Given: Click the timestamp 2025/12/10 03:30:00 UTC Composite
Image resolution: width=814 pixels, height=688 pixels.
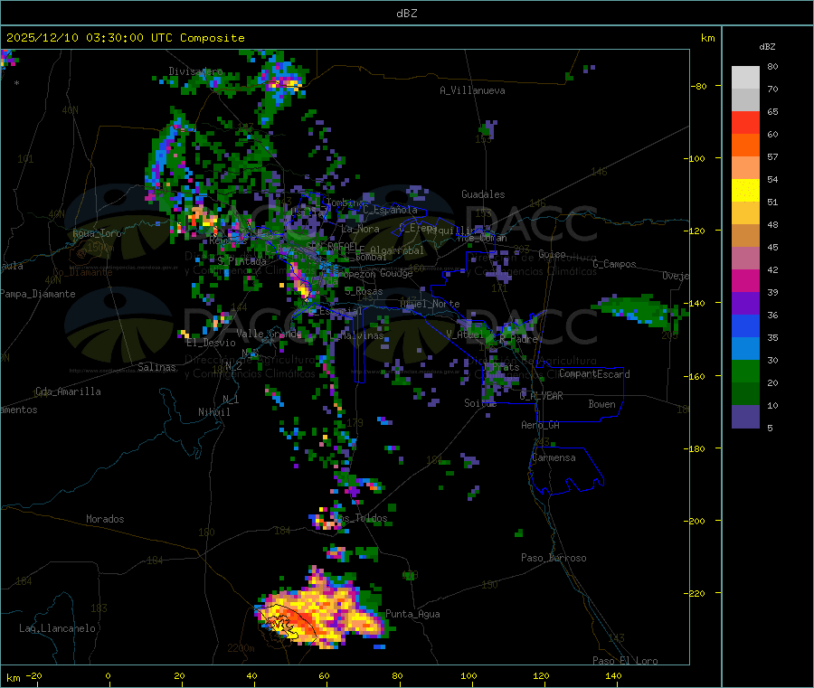Looking at the screenshot, I should click(125, 38).
